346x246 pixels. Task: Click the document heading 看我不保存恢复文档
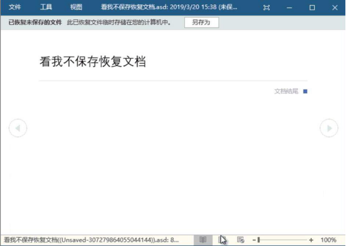point(92,61)
